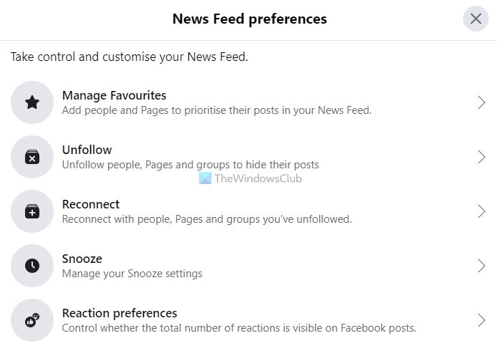Click the Unfollow box icon

[x=32, y=157]
